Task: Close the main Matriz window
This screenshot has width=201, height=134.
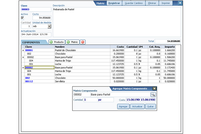Action: pos(180,3)
